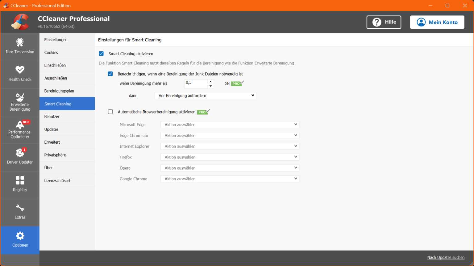
Task: Select the Erweiterte Bereinigung tool
Action: coord(20,102)
